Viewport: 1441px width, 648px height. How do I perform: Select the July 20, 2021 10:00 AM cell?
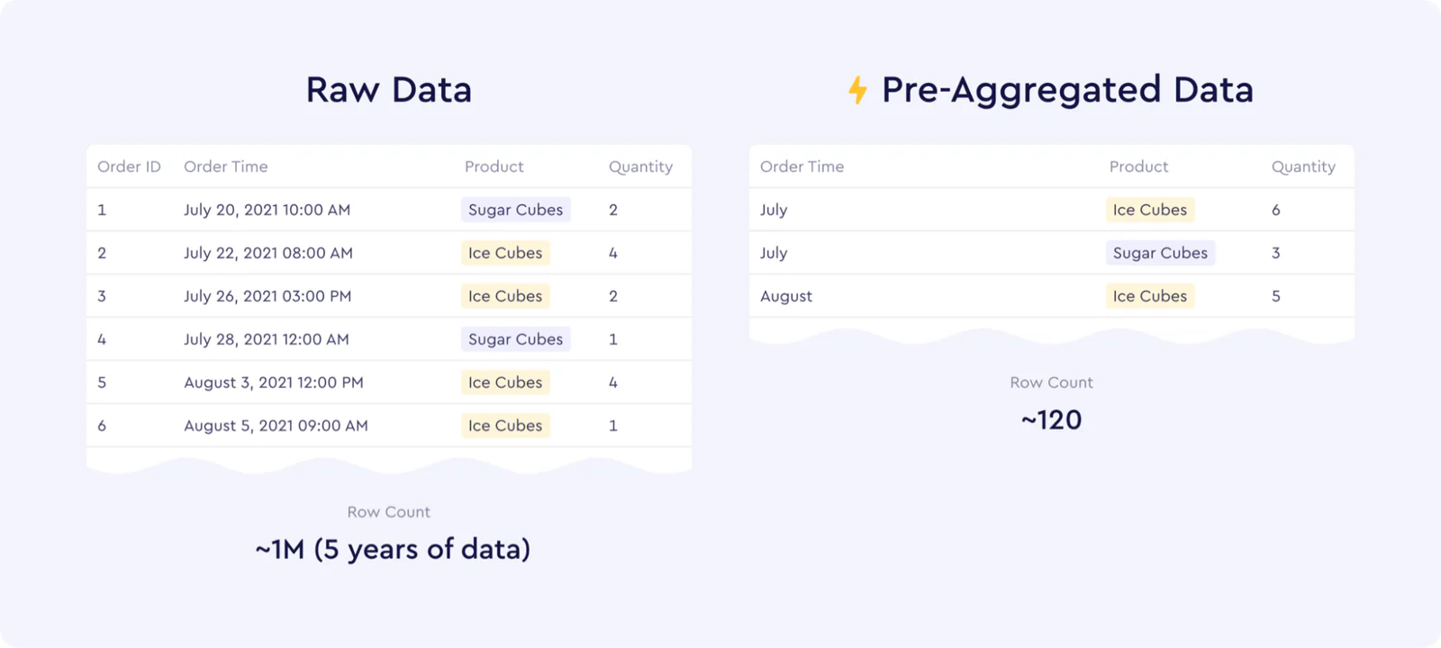[x=267, y=210]
